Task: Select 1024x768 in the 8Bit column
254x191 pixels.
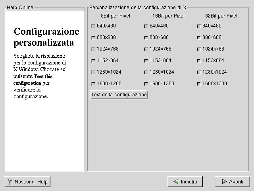Action: (x=93, y=49)
